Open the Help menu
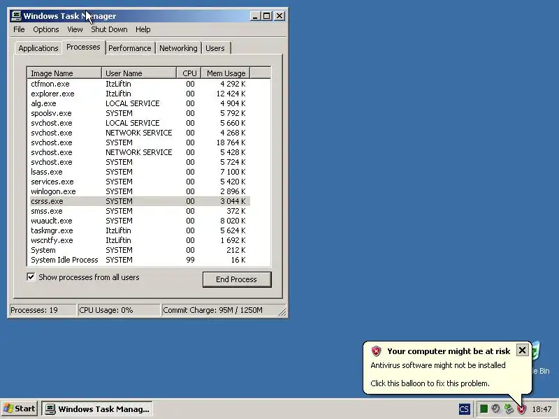 (x=143, y=29)
